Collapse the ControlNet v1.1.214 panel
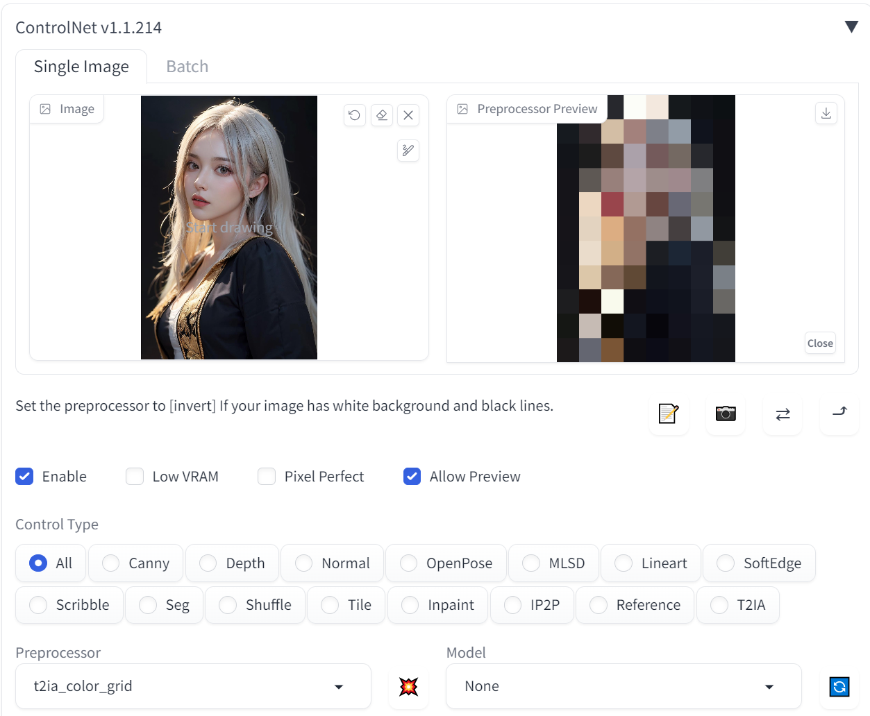870x716 pixels. click(851, 27)
